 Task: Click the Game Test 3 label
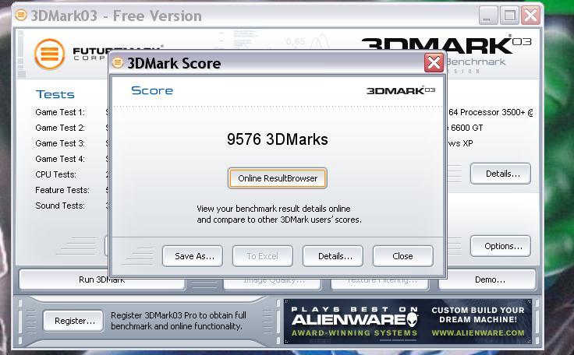[x=60, y=143]
